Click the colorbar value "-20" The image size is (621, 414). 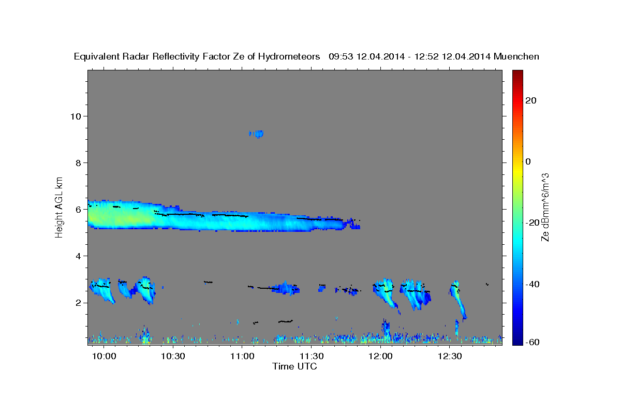[x=531, y=223]
